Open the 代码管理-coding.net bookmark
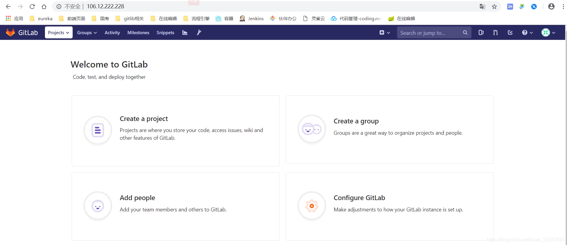567x245 pixels. [356, 18]
